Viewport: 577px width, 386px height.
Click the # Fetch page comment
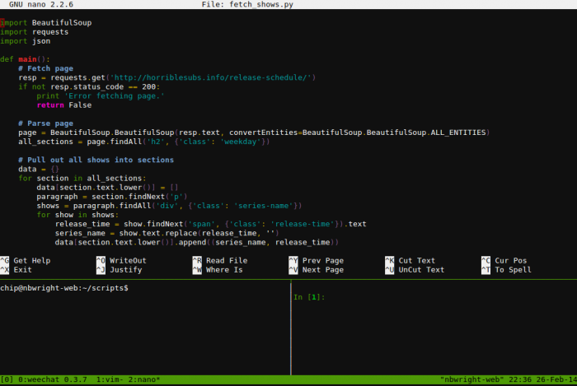click(x=45, y=68)
